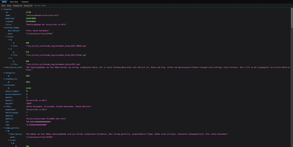This screenshot has width=293, height=147.
Task: Toggle the file twisty for 576x0.jpg
Action: 11,55
